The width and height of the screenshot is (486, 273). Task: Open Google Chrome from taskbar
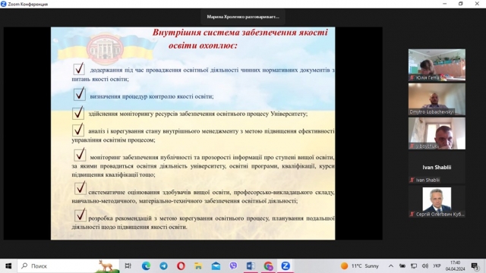[268, 266]
